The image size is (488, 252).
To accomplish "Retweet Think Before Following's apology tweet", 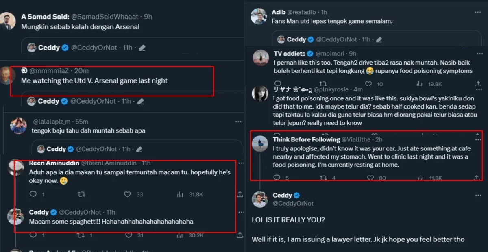I will 324,178.
